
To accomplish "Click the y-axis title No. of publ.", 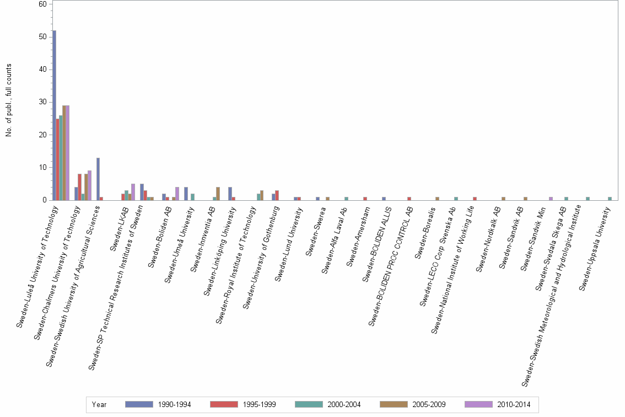I will tap(9, 100).
